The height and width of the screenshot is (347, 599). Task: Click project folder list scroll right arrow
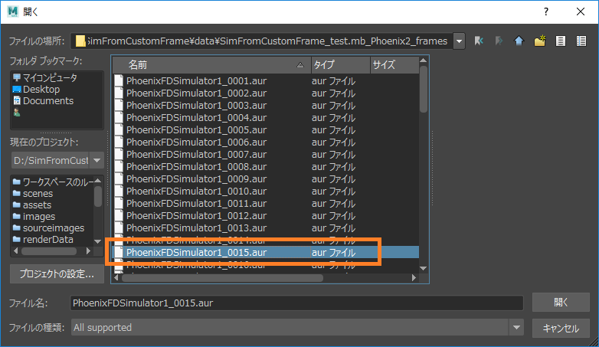[89, 251]
